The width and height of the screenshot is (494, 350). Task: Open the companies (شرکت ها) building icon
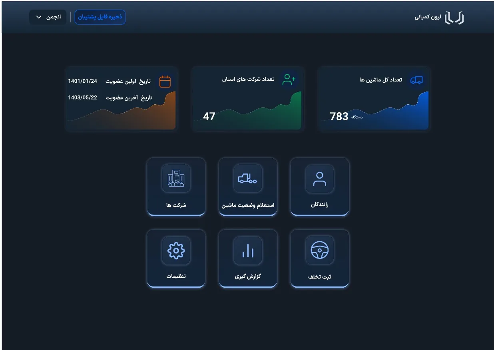pos(176,178)
